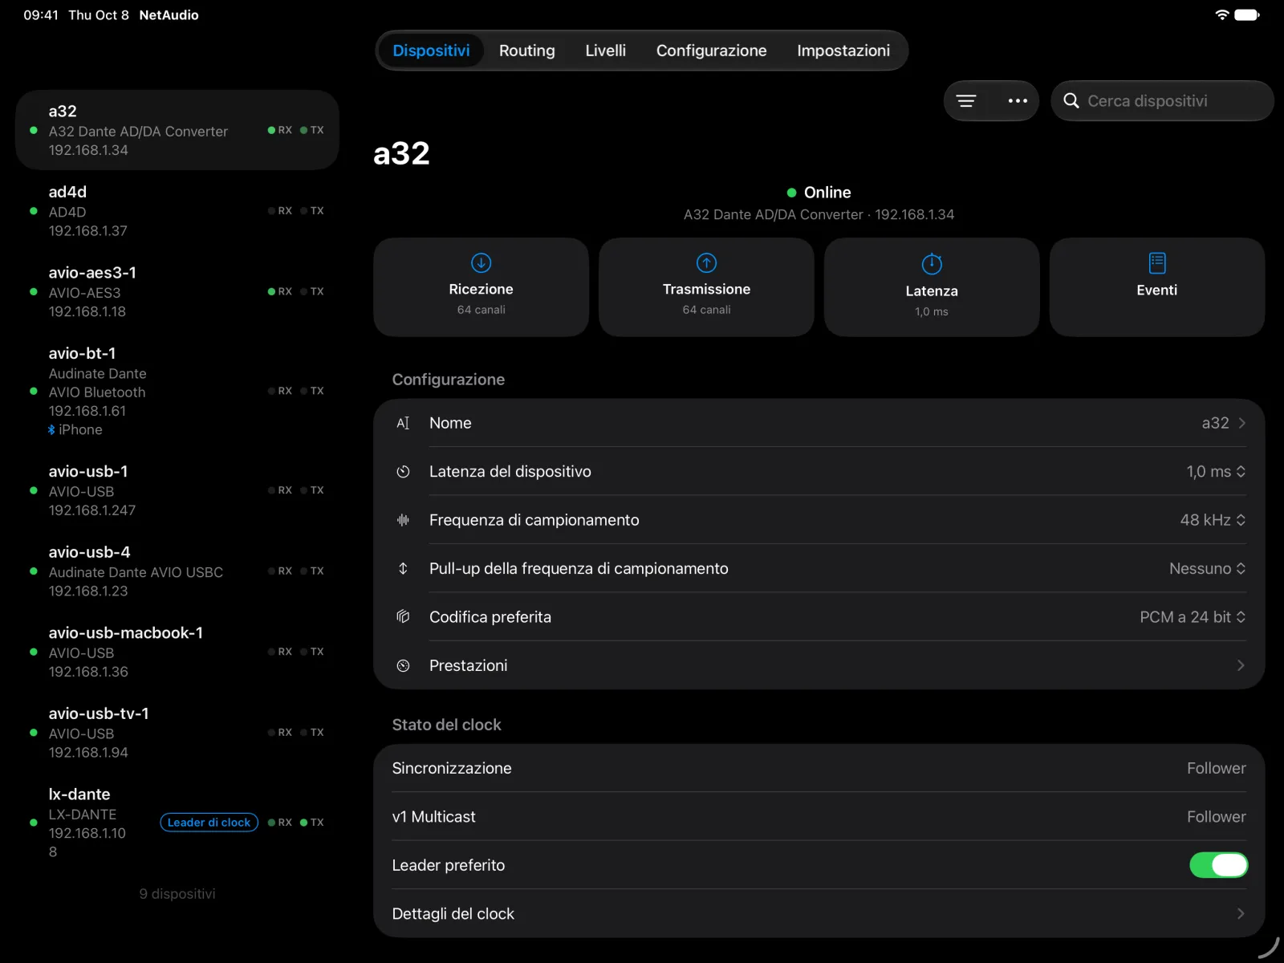This screenshot has width=1284, height=963.
Task: Switch to the Livelli tab
Action: (x=605, y=51)
